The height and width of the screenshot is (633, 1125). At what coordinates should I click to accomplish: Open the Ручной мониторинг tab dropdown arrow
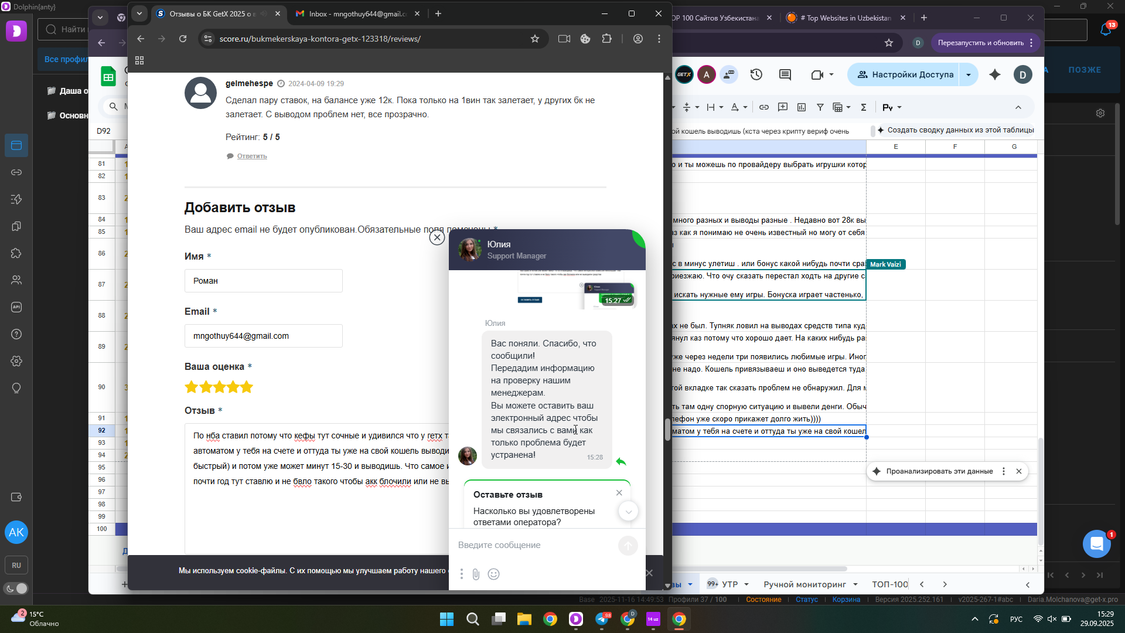pyautogui.click(x=855, y=584)
